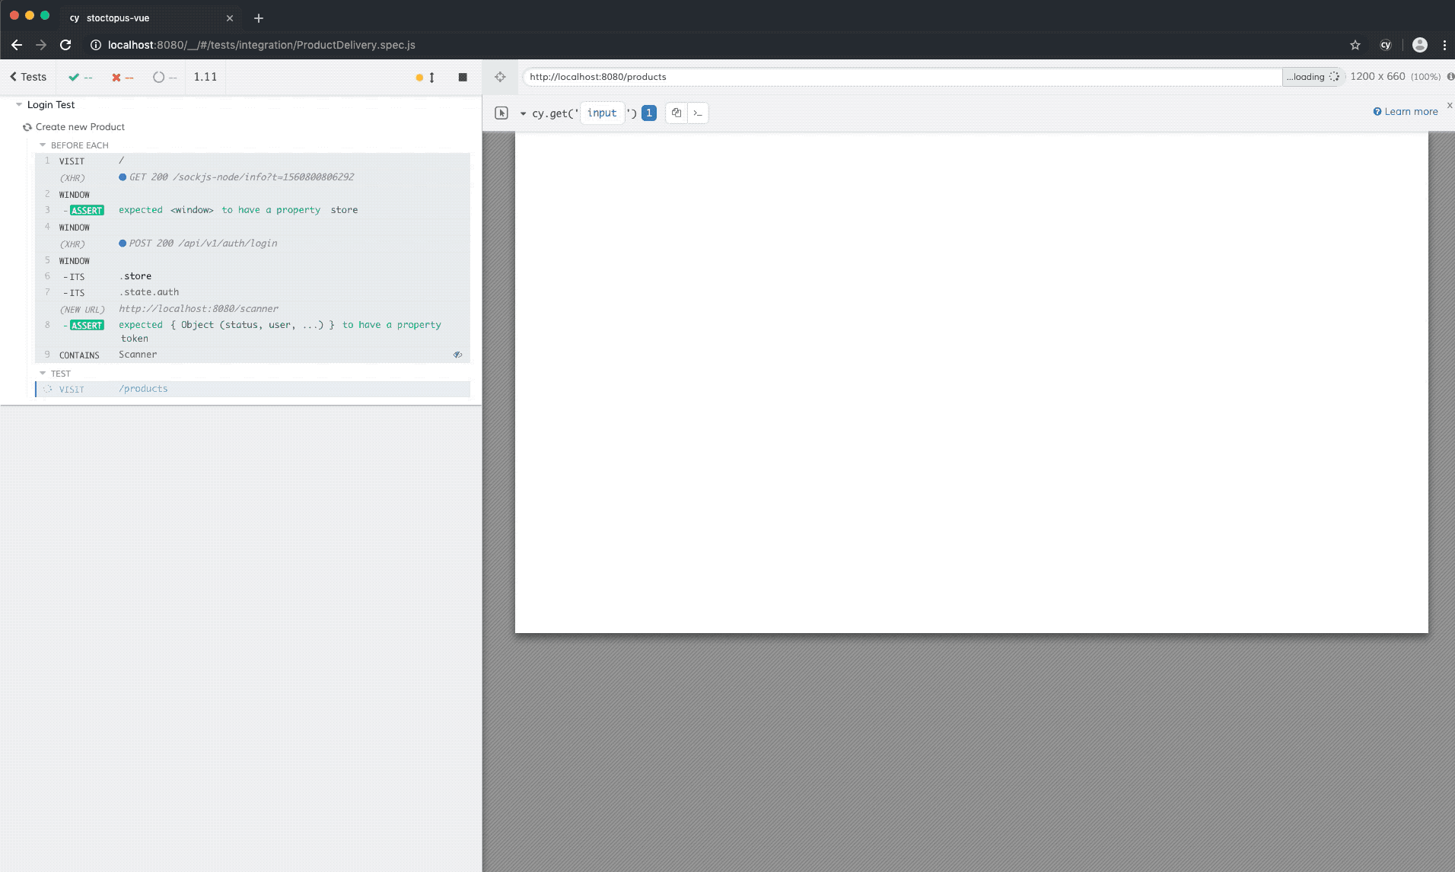The image size is (1455, 872).
Task: Select the VISIT /products command row
Action: 253,389
